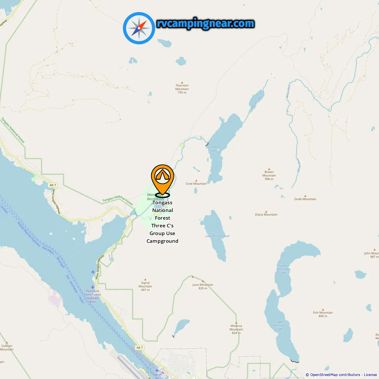Click the Tongass National Forest campground label
The width and height of the screenshot is (379, 379).
[x=163, y=222]
